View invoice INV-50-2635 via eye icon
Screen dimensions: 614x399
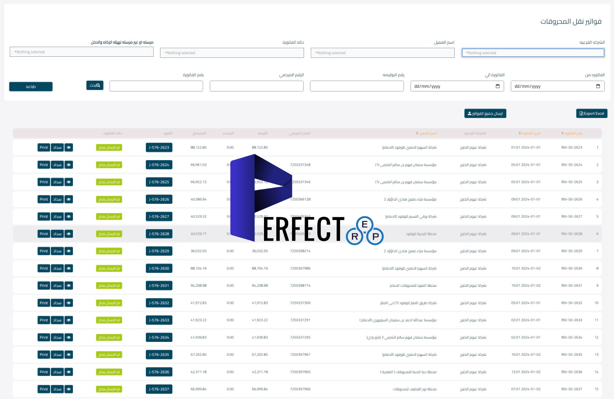tap(69, 355)
